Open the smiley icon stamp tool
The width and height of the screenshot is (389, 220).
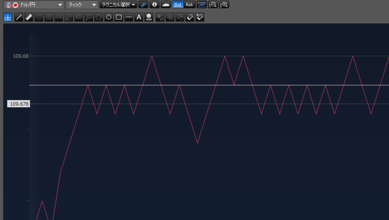click(149, 17)
